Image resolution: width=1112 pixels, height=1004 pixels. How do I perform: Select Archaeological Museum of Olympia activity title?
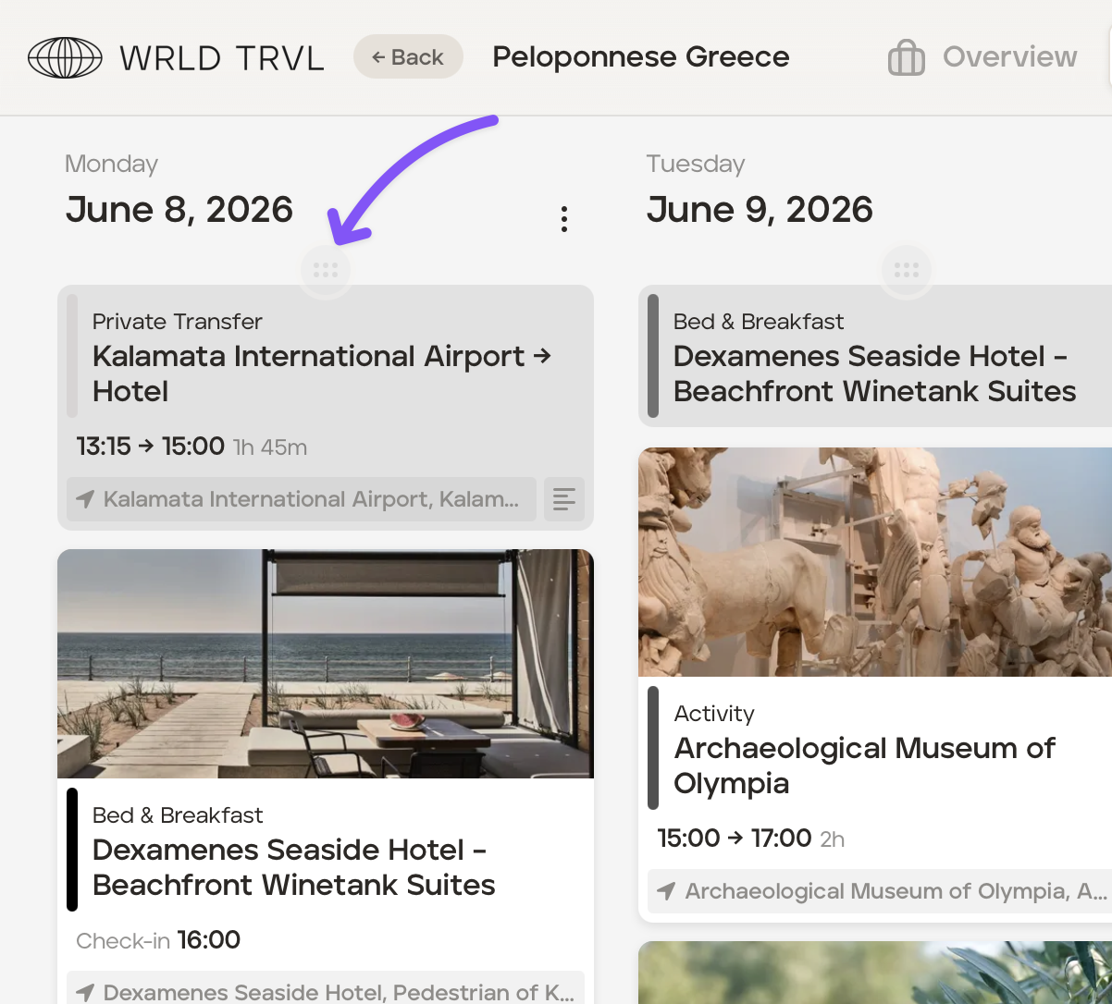(864, 765)
